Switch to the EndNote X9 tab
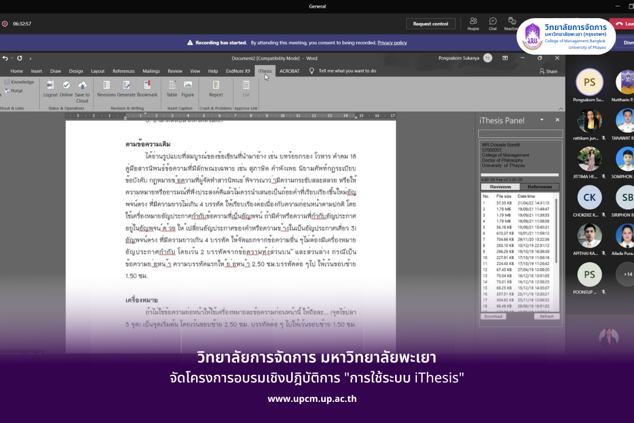Viewport: 634px width, 423px height. [238, 71]
